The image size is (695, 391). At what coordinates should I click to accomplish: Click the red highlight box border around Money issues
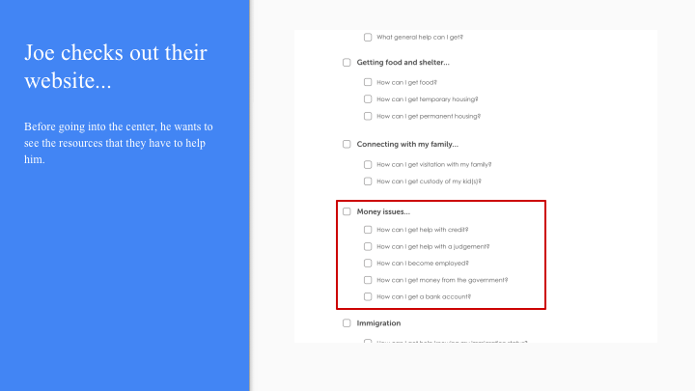(545, 255)
